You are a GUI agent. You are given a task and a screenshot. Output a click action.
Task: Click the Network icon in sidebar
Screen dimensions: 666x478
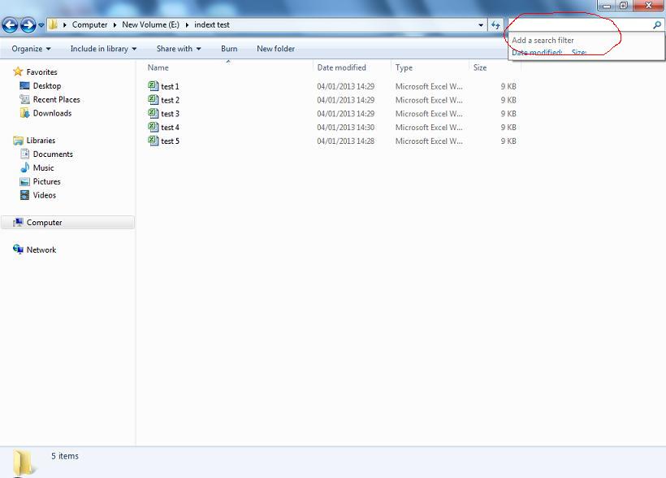18,250
